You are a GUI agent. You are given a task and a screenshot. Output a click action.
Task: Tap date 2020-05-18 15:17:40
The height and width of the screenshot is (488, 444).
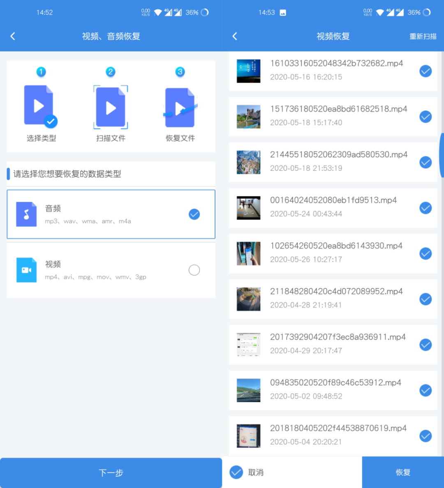click(306, 123)
